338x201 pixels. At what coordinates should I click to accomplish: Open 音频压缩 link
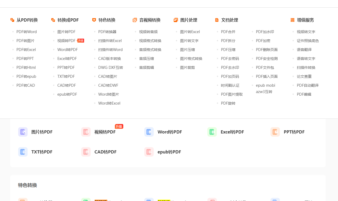click(147, 59)
